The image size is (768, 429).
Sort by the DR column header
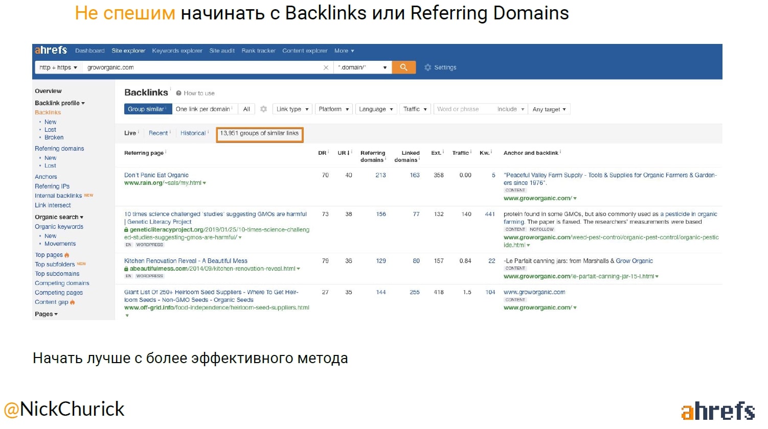point(322,153)
